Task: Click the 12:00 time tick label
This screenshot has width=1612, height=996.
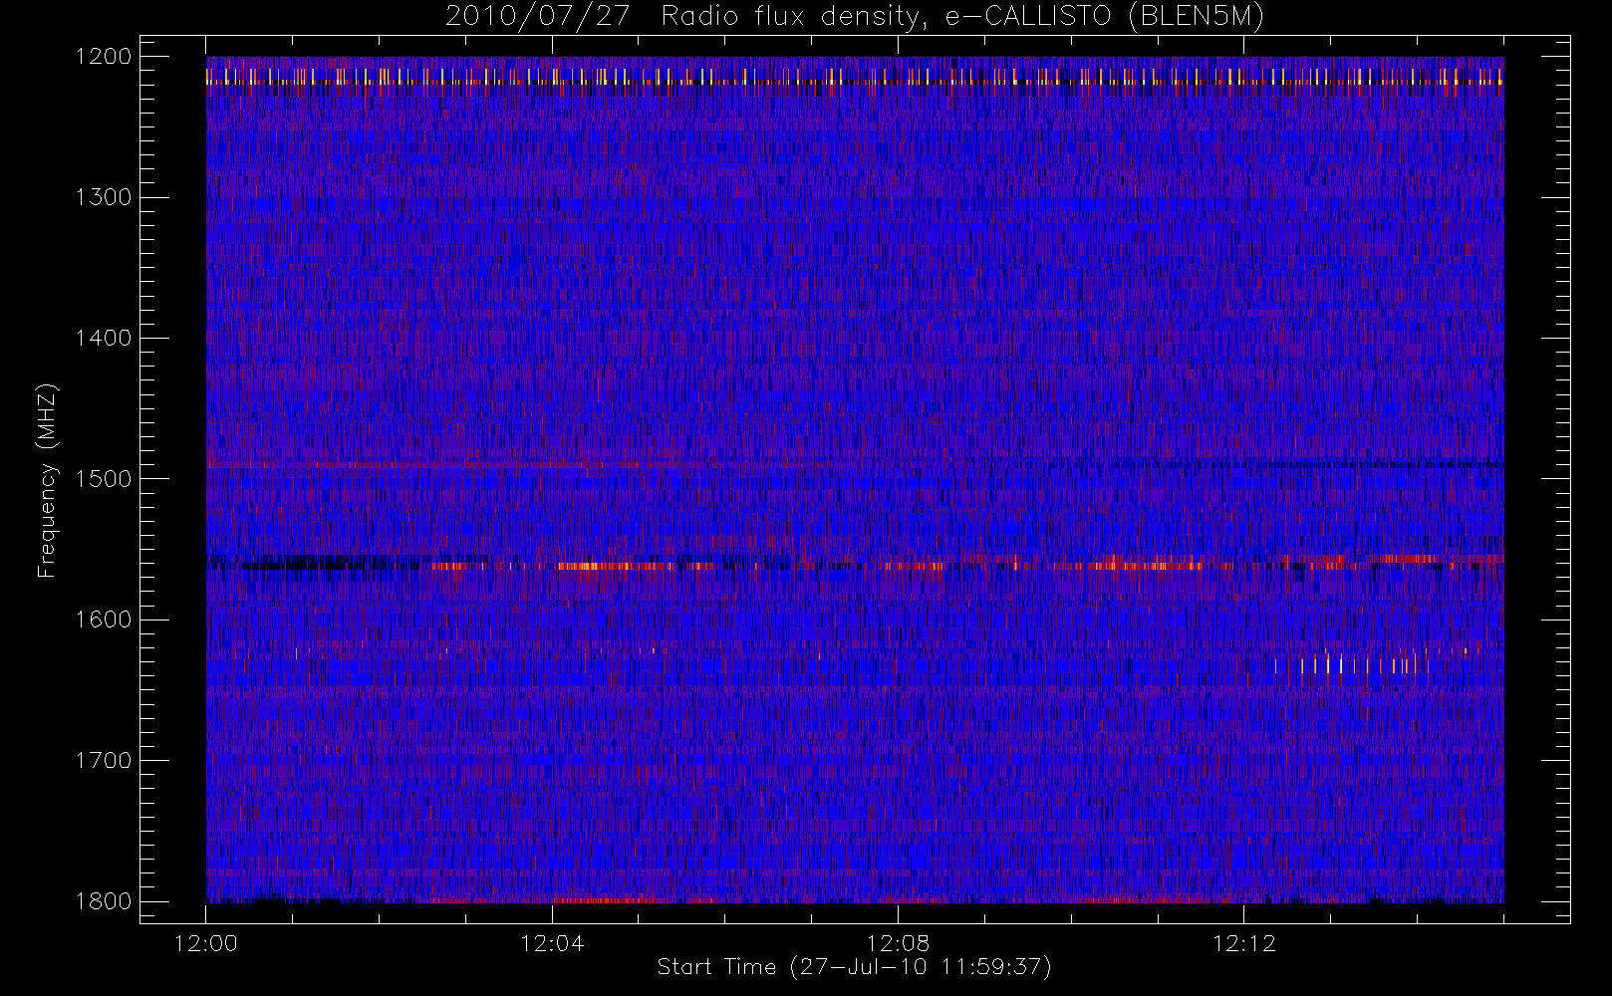Action: point(206,943)
